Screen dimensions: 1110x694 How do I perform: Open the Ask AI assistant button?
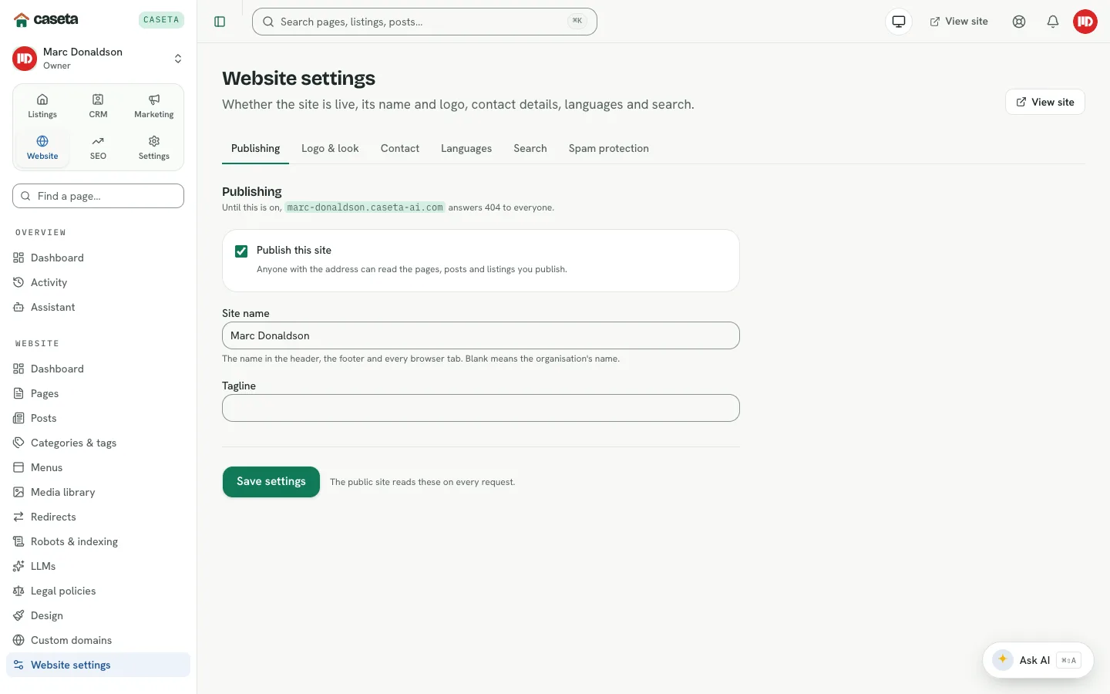pos(1038,660)
